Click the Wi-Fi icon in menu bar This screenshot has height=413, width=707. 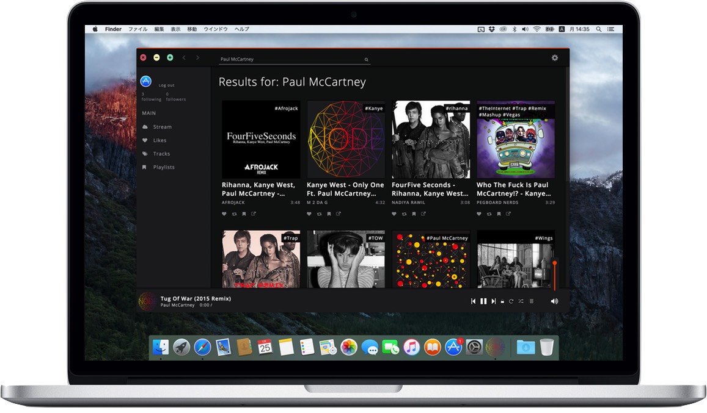pos(537,29)
